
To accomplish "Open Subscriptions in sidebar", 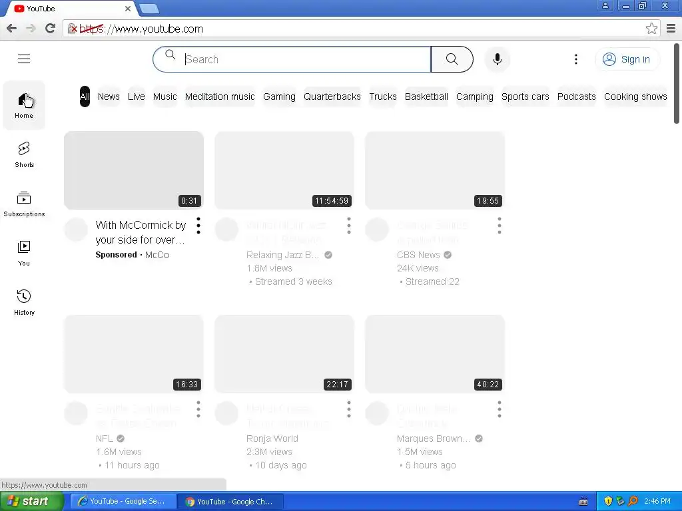I will coord(24,204).
